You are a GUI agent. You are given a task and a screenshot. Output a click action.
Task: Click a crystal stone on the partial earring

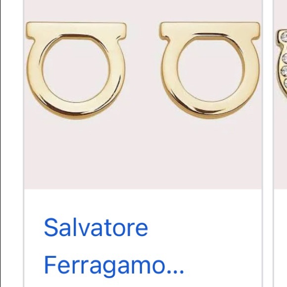[x=285, y=58]
